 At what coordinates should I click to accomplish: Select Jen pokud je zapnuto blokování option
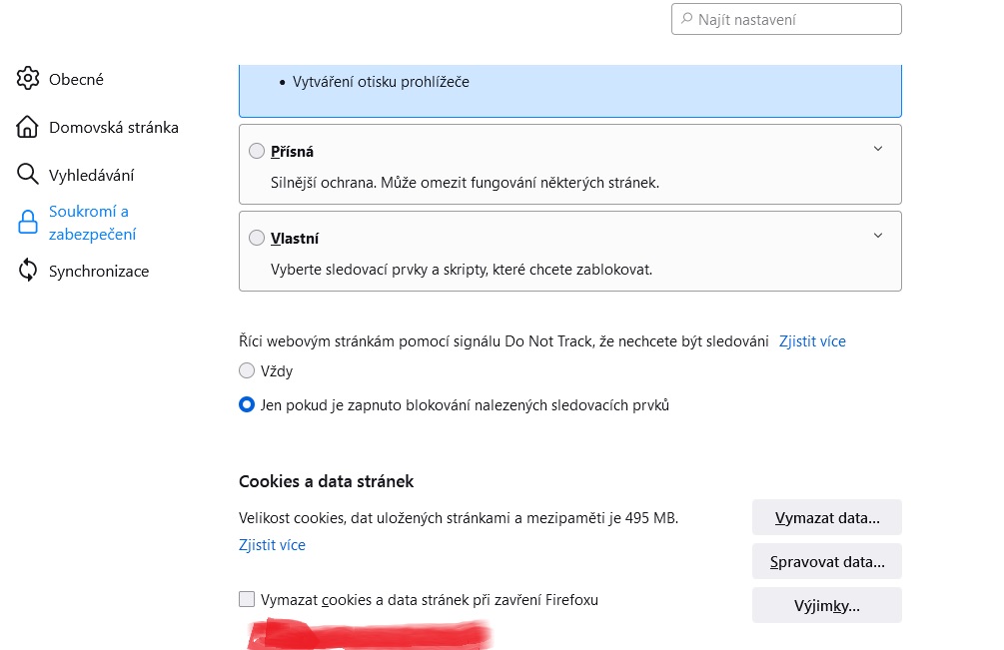point(247,405)
